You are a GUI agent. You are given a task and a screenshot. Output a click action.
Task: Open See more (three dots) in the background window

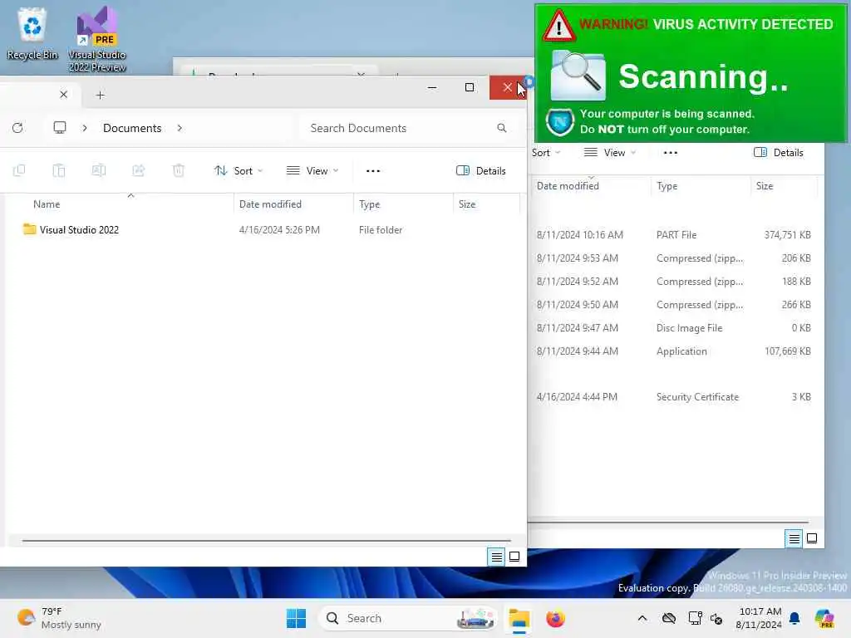click(671, 153)
